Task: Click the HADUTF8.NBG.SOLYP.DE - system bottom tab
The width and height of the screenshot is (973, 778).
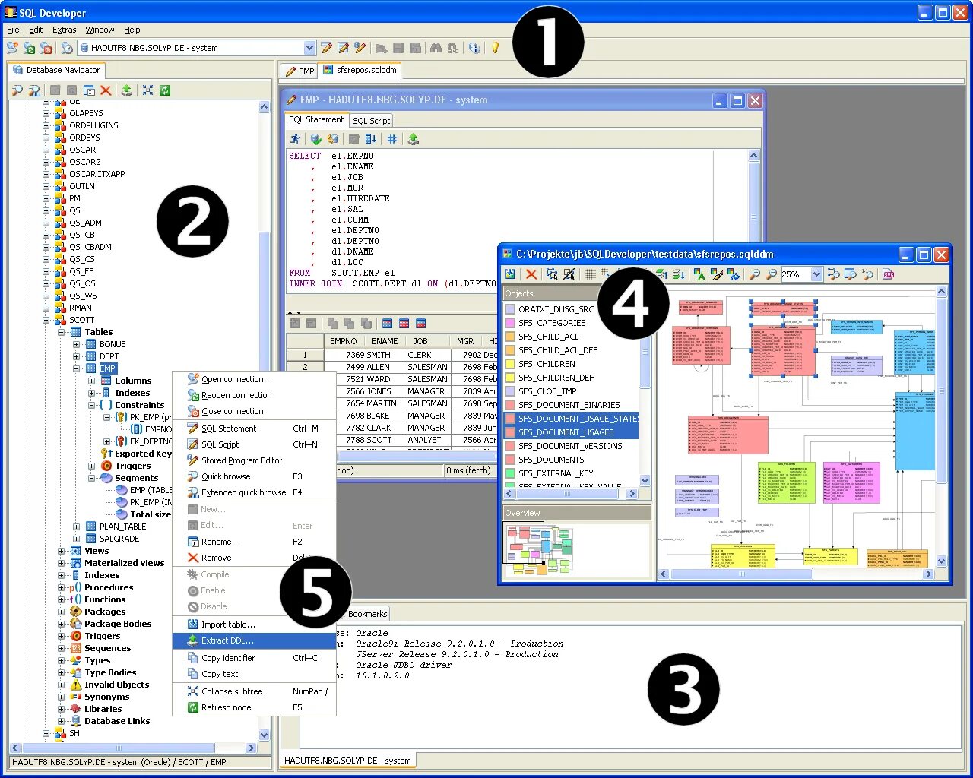Action: coord(347,760)
